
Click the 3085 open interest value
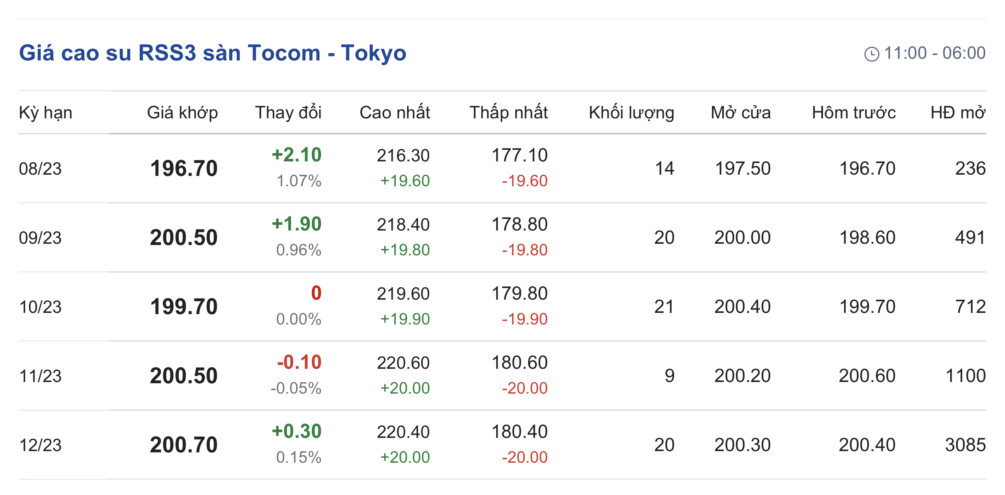click(965, 445)
